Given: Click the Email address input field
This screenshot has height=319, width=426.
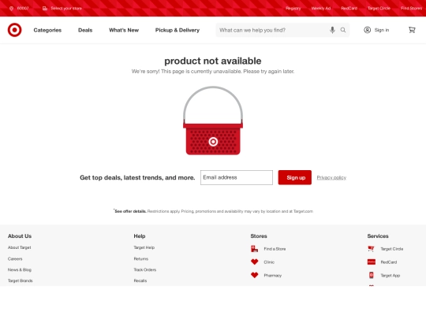Looking at the screenshot, I should coord(237,177).
